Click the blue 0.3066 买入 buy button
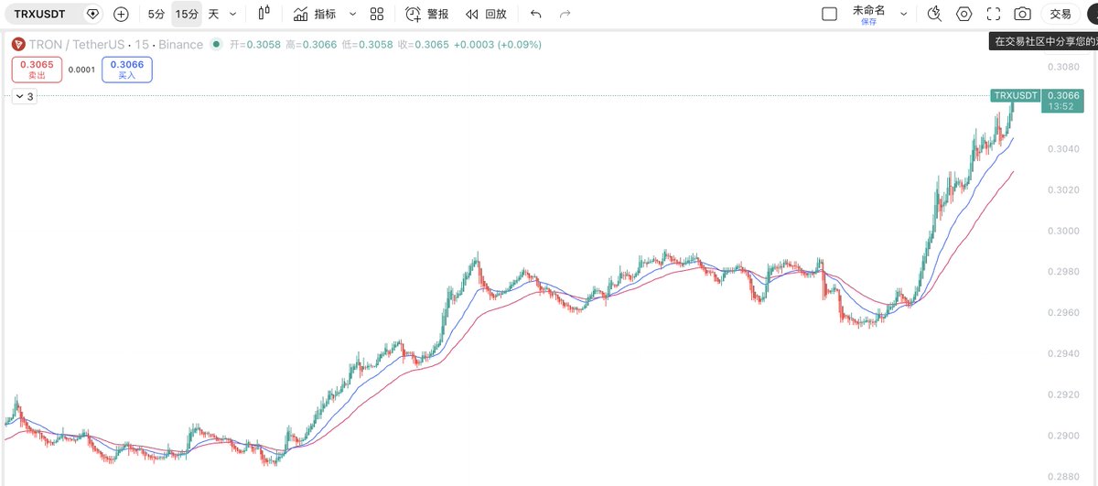The height and width of the screenshot is (486, 1098). pyautogui.click(x=126, y=70)
